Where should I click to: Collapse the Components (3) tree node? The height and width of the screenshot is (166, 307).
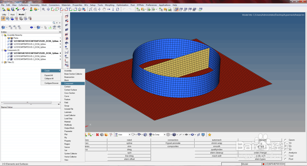coord(2,50)
